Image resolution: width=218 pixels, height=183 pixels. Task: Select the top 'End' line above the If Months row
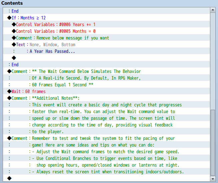(106, 11)
